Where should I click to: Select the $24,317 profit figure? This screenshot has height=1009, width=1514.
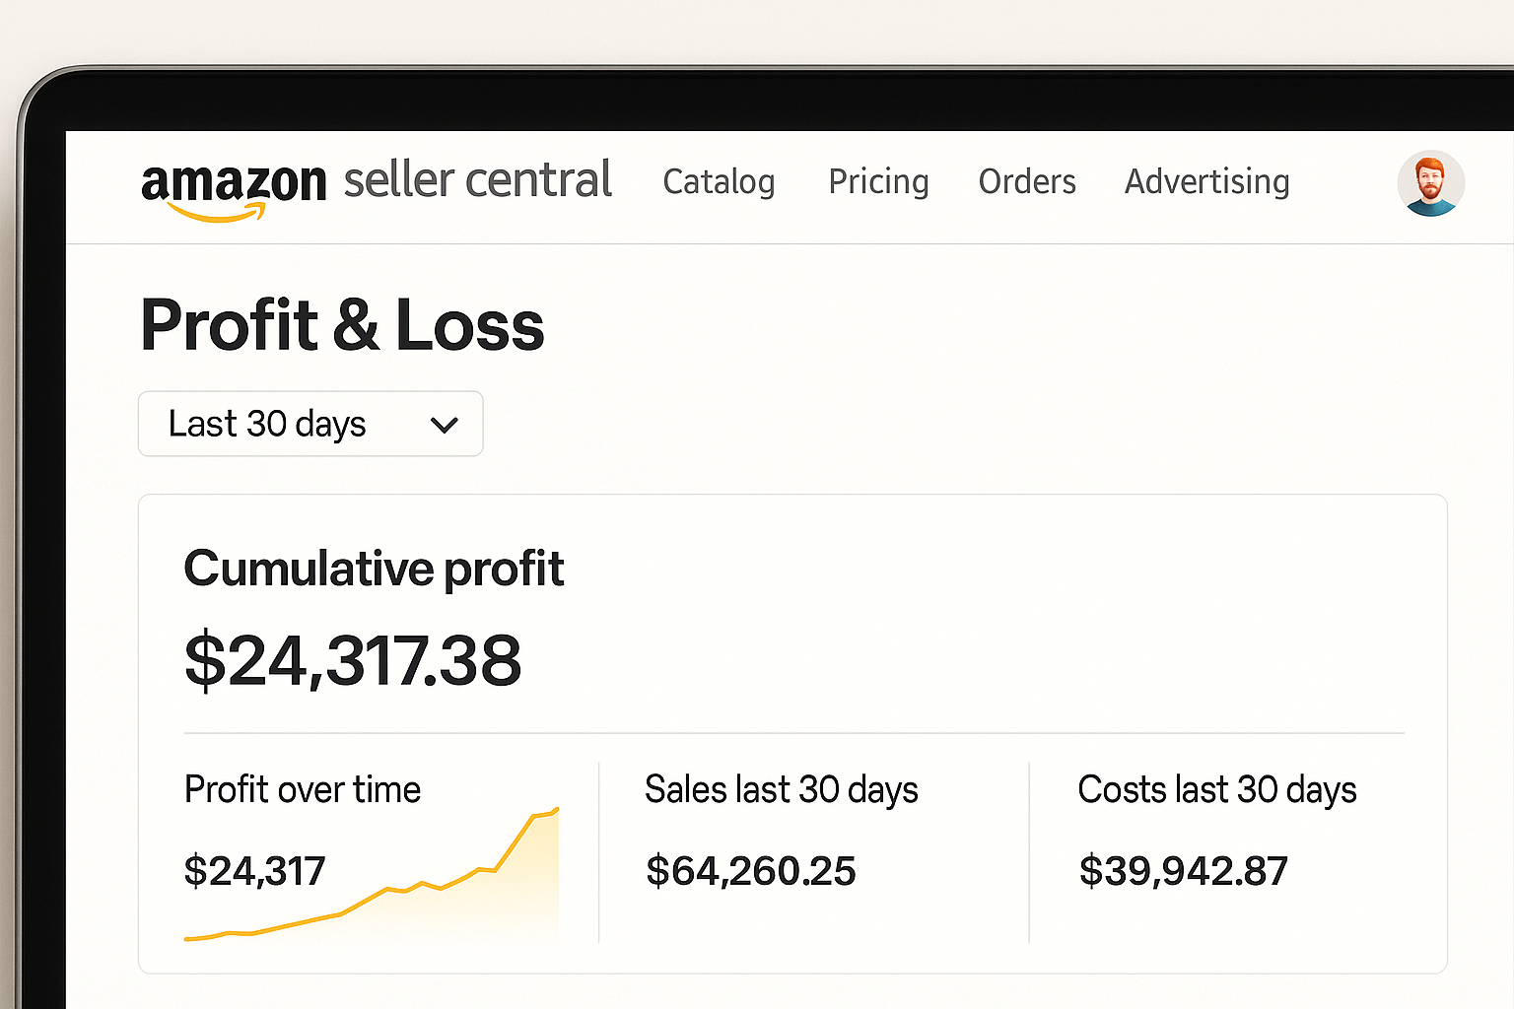point(254,871)
